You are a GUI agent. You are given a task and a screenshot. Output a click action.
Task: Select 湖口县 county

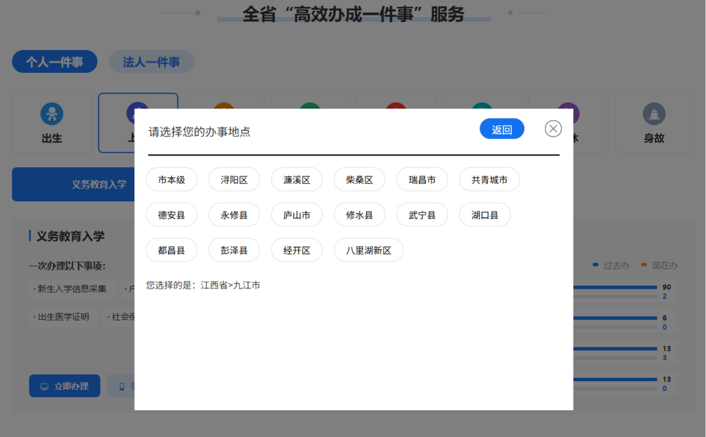485,215
